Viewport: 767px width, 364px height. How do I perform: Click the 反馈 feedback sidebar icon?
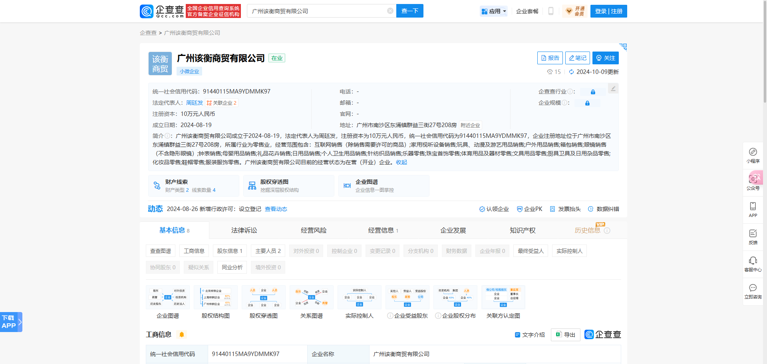coord(753,237)
